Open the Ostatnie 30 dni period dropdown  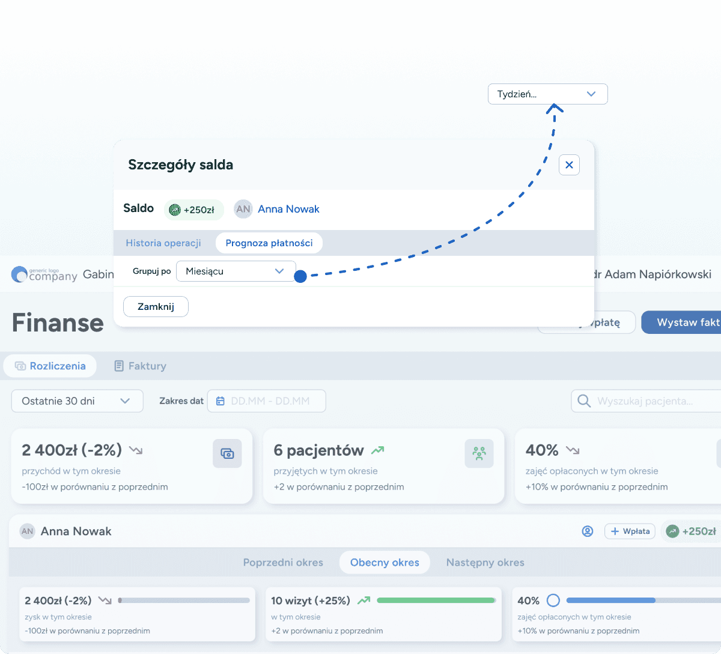coord(77,401)
